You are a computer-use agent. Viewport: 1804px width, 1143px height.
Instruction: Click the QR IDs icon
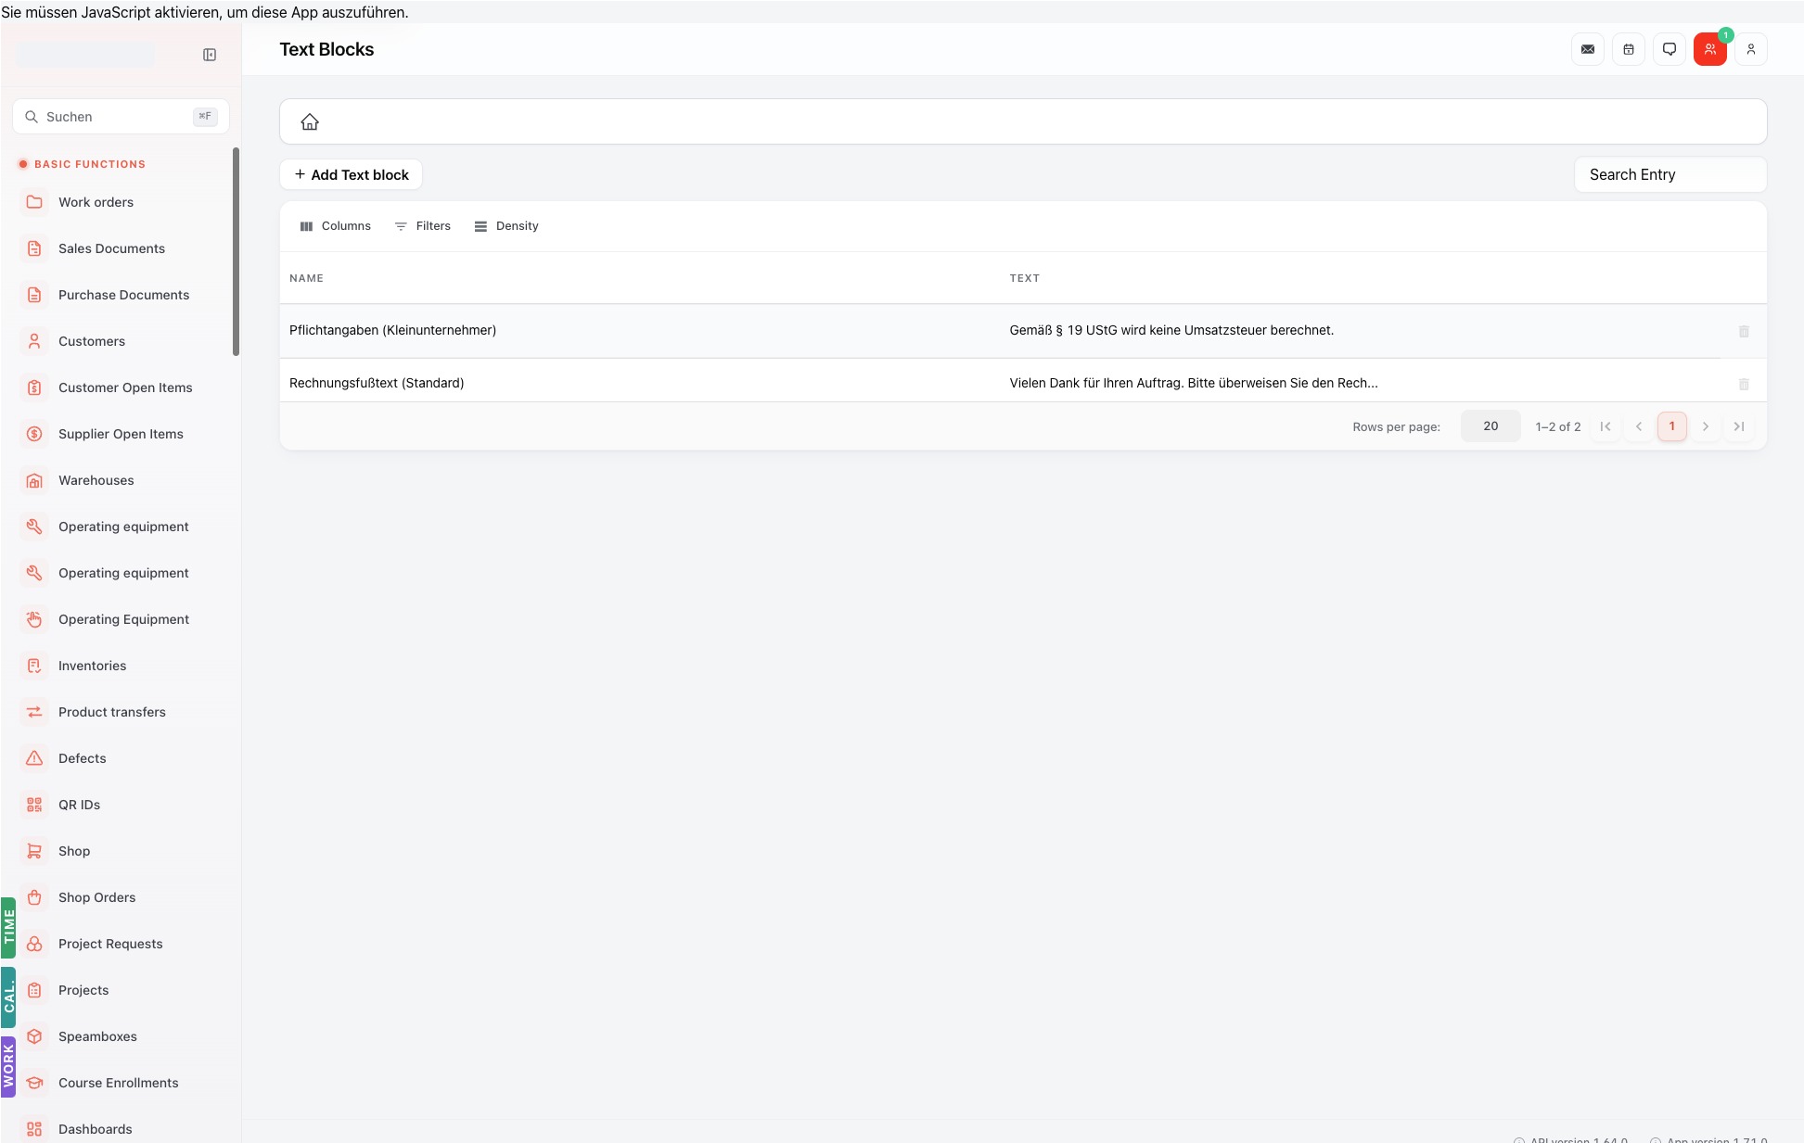[x=34, y=805]
